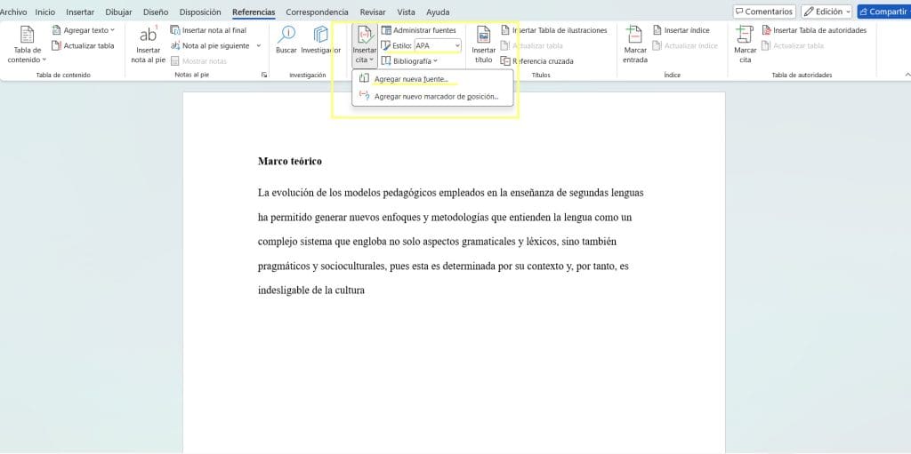Image resolution: width=911 pixels, height=454 pixels.
Task: Click Referencia cruzada
Action: pyautogui.click(x=536, y=61)
